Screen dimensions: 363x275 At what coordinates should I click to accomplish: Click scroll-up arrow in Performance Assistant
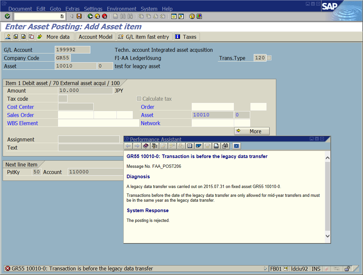327,158
